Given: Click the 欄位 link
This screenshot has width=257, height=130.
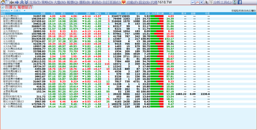Looking at the screenshot, I should click(x=254, y=11).
